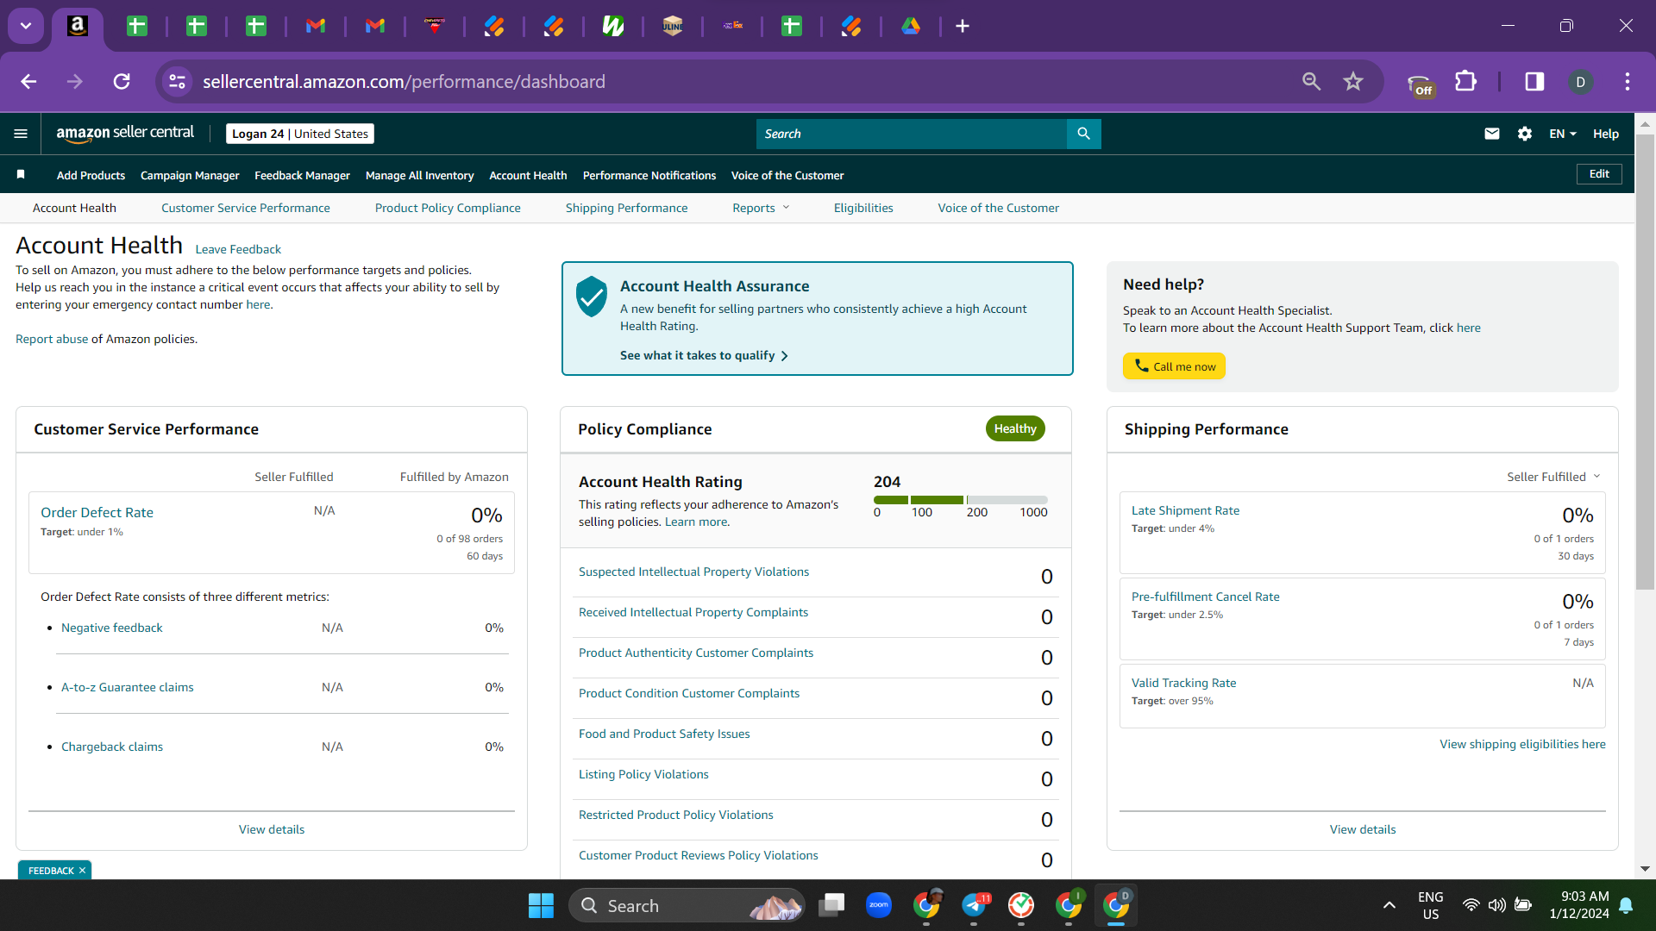1656x931 pixels.
Task: Open the tab search dropdown arrow
Action: (26, 26)
